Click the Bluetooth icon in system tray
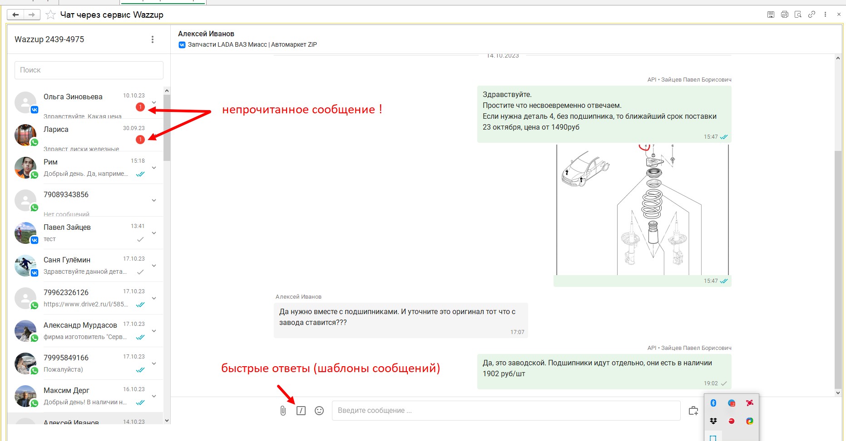 (713, 403)
